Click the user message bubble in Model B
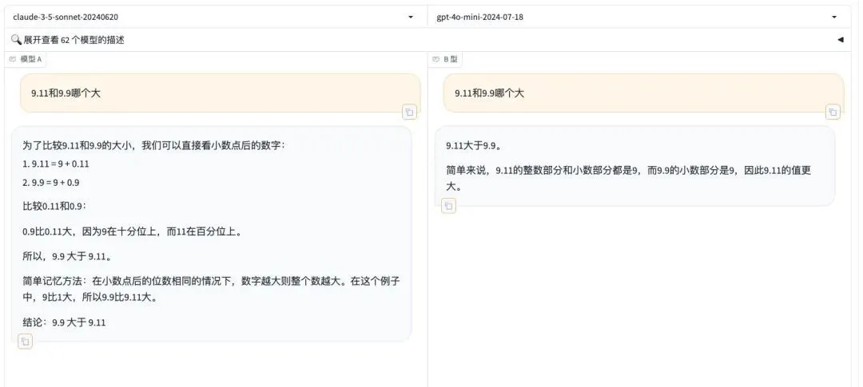This screenshot has width=863, height=387. pyautogui.click(x=643, y=93)
